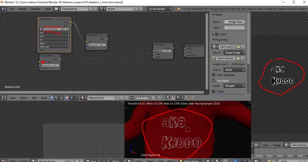This screenshot has width=308, height=162.
Task: Open the sRGB color space dropdown
Action: (234, 70)
